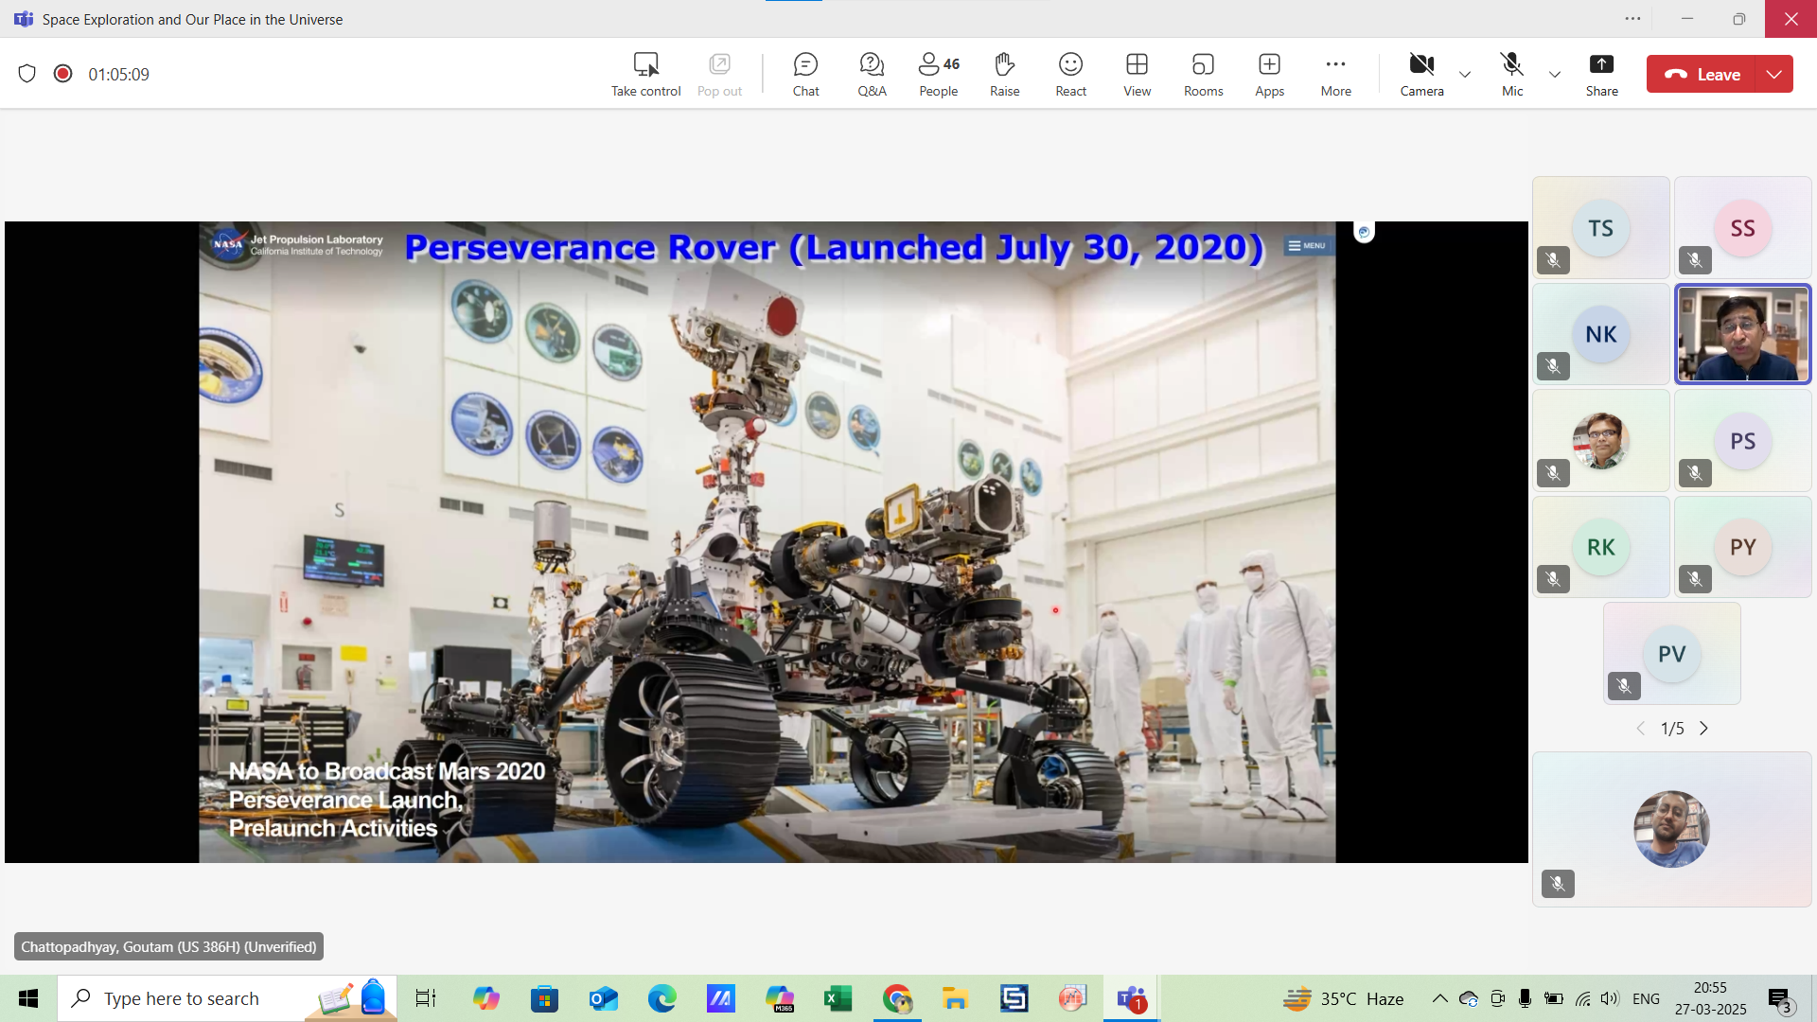Raise your hand in the meeting
The height and width of the screenshot is (1022, 1817).
(1004, 74)
